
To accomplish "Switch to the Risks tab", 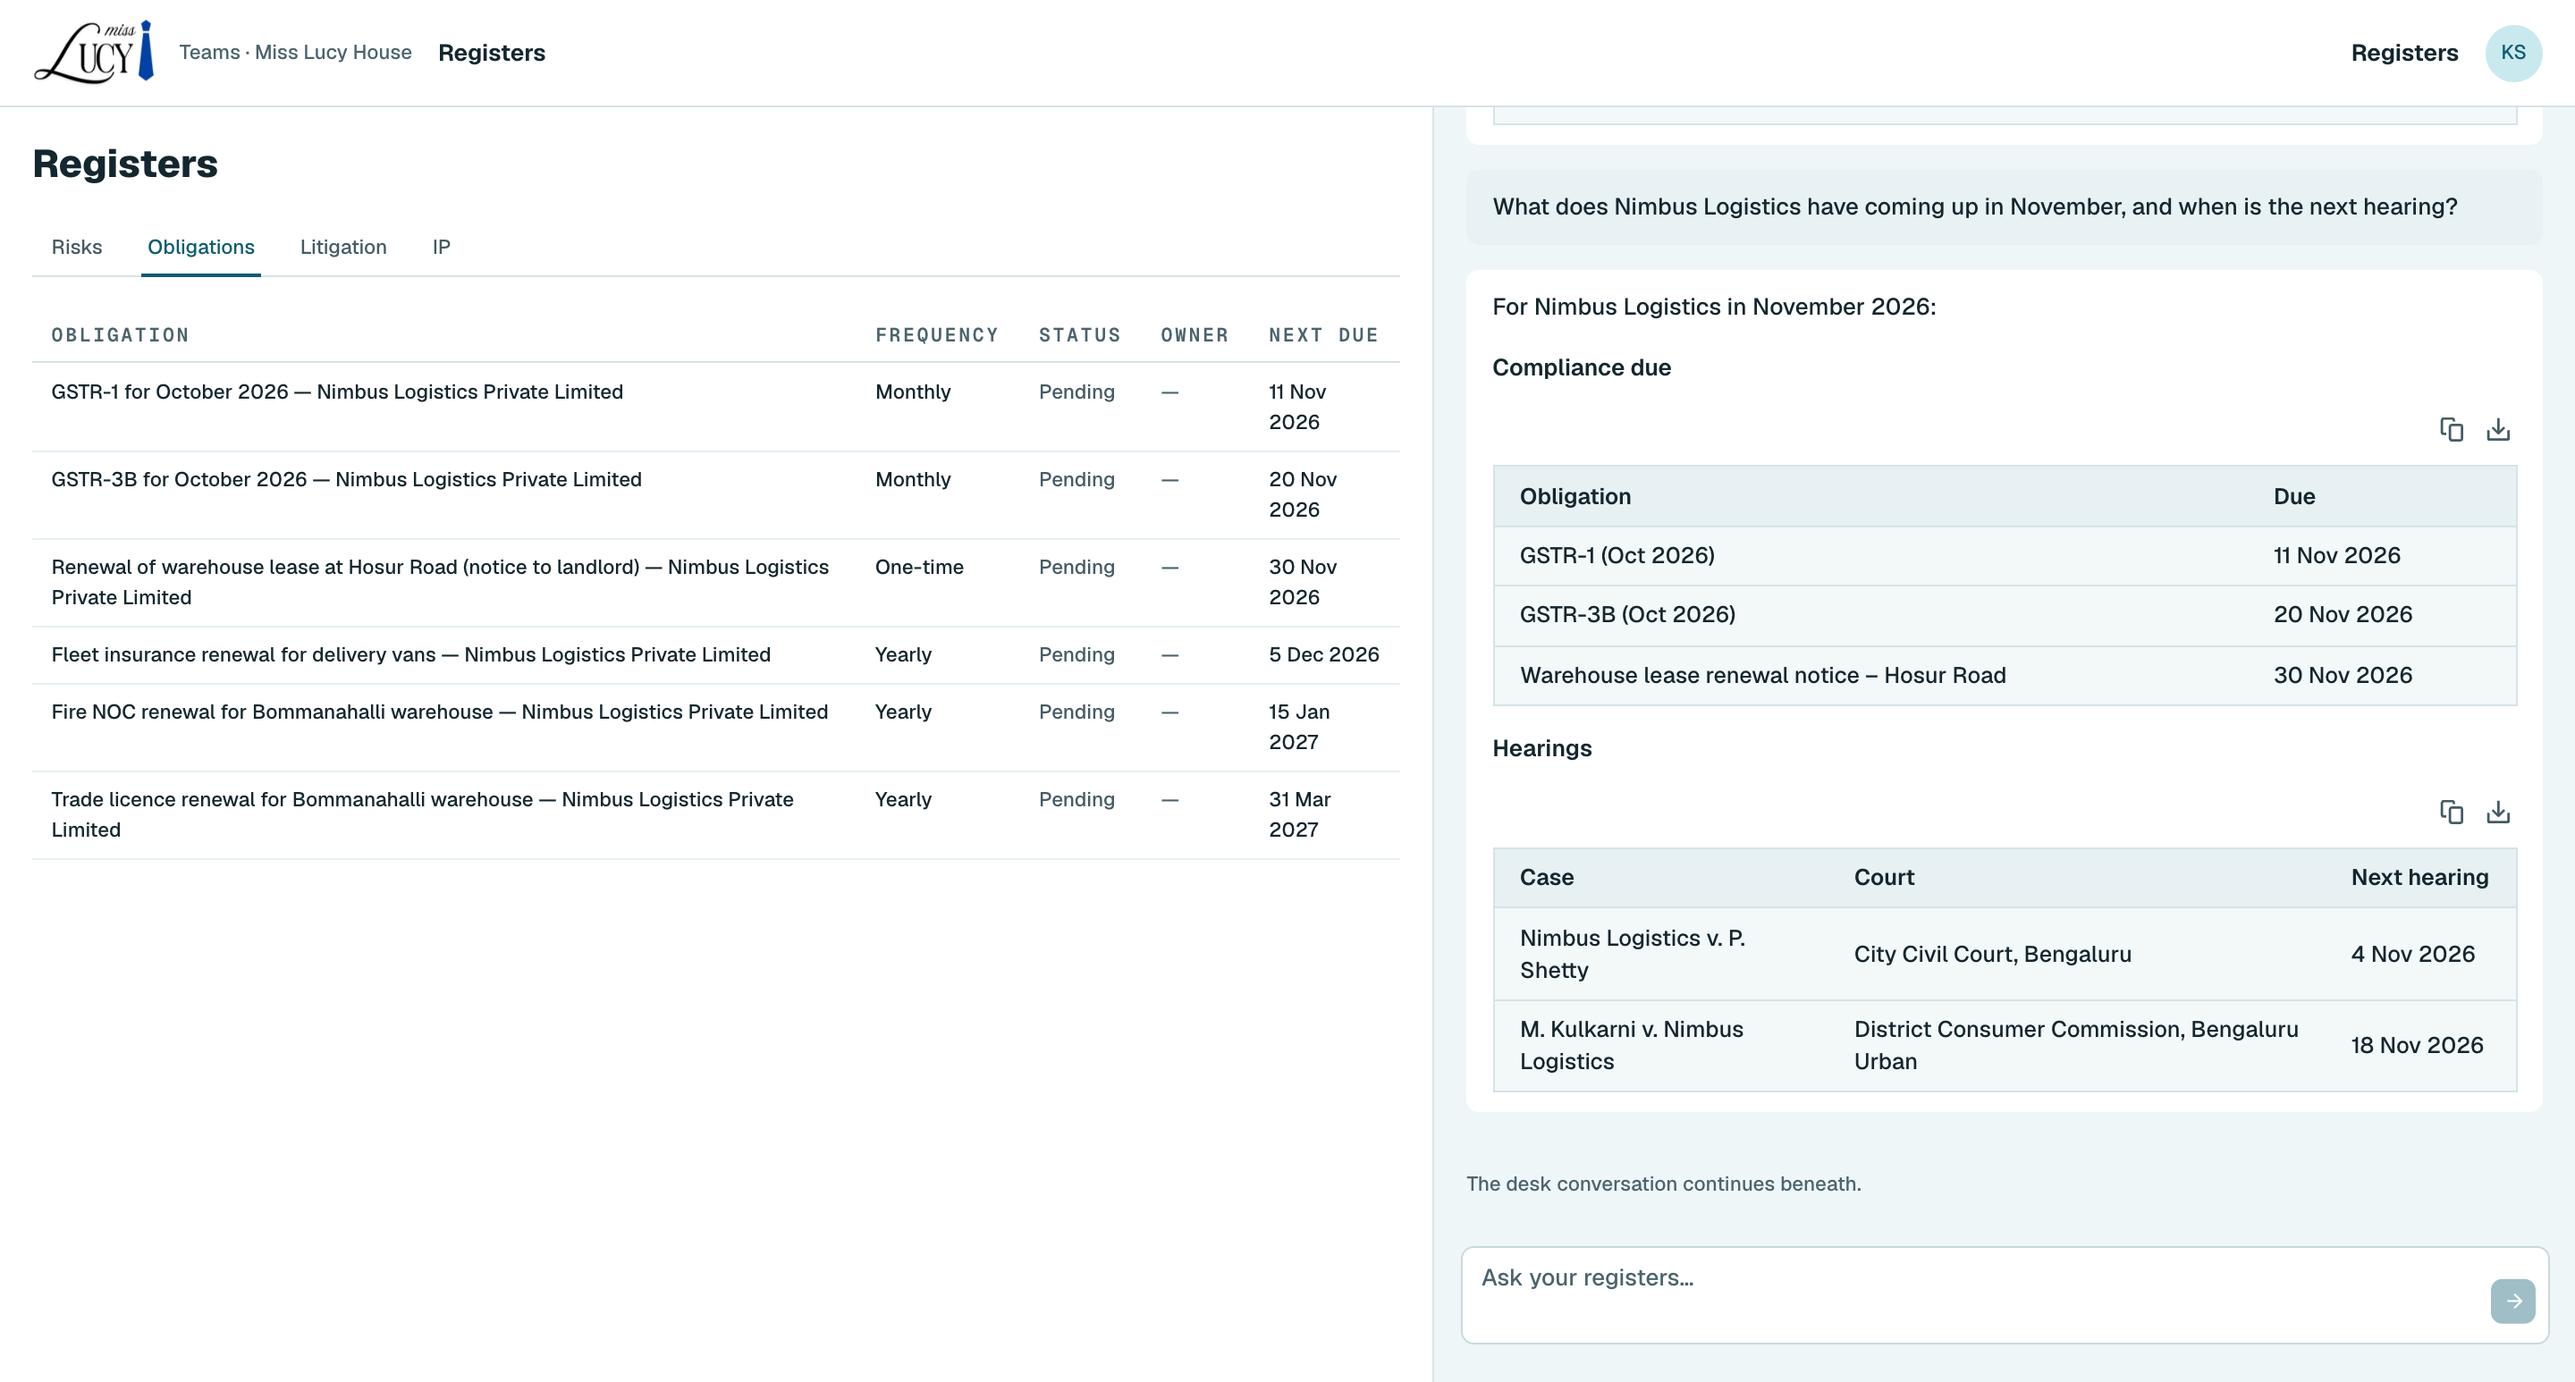I will [x=77, y=247].
